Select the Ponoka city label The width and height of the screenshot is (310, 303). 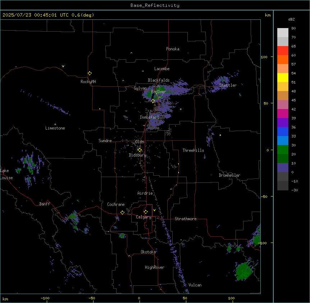173,49
